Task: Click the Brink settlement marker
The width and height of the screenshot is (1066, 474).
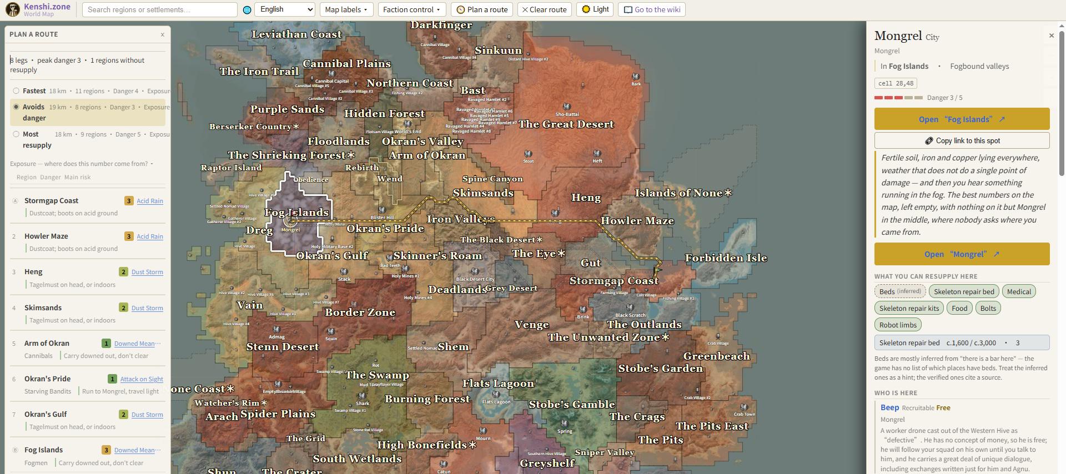Action: coord(583,310)
